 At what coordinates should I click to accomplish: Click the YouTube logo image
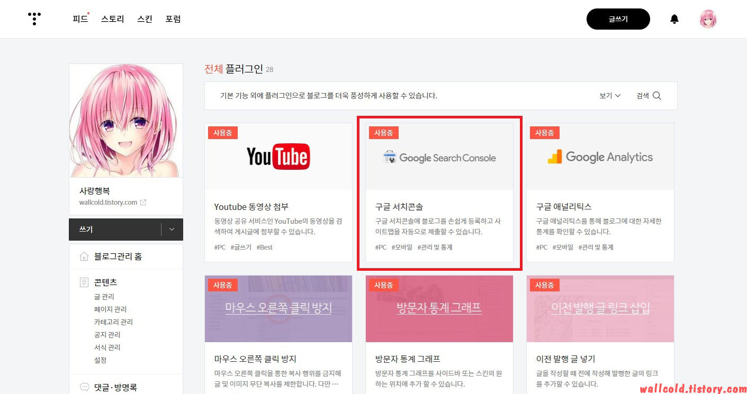tap(278, 157)
